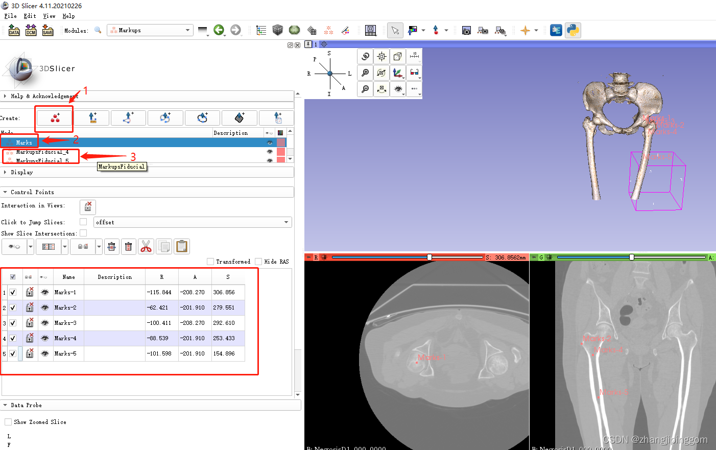
Task: Toggle Click to Jump Slices checkbox
Action: click(x=83, y=222)
